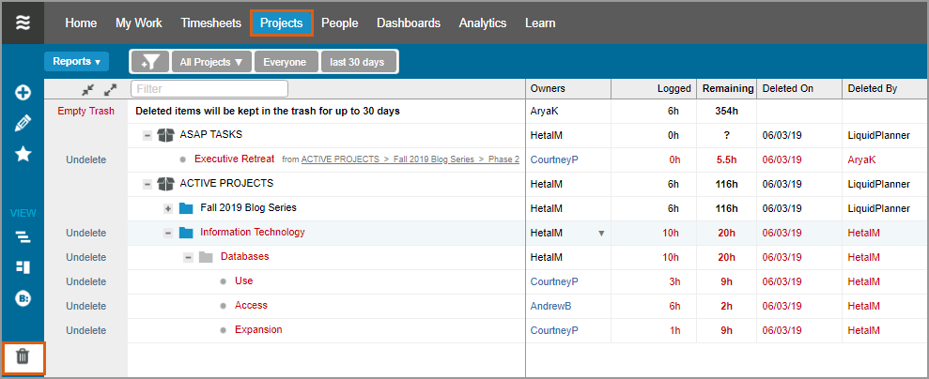Click the Empty Trash link
Screen dimensions: 929x379
click(x=85, y=111)
